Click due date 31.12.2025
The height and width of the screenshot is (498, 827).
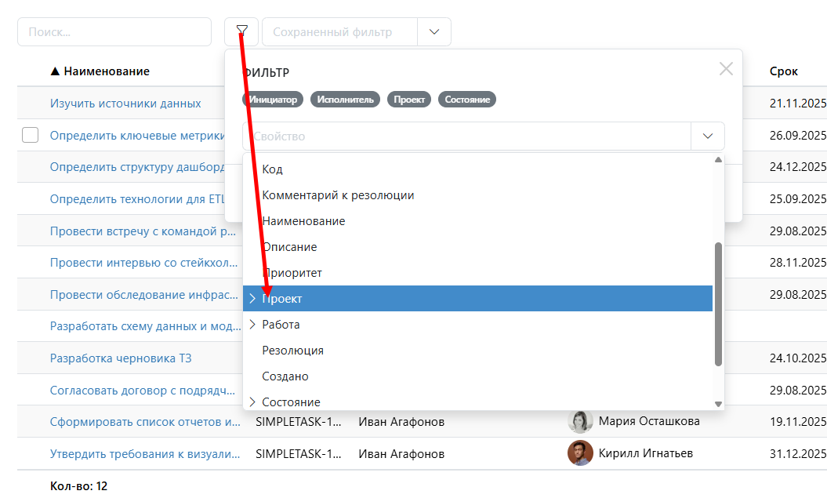coord(798,454)
